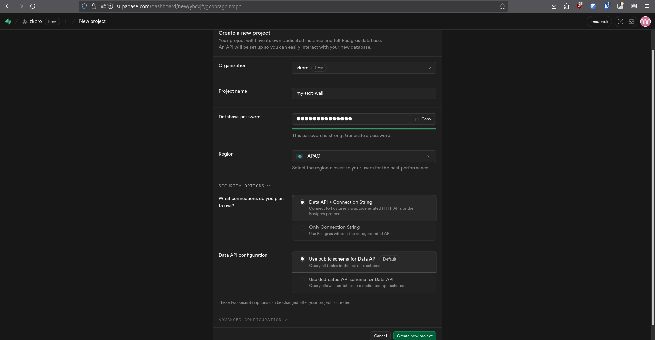Open the help question mark icon
The width and height of the screenshot is (655, 340).
point(621,21)
